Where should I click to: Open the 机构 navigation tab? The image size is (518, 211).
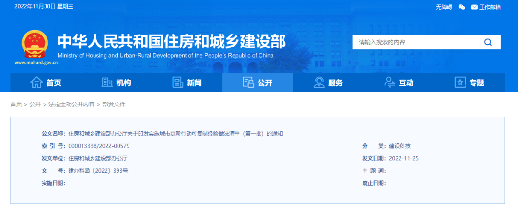pyautogui.click(x=116, y=82)
